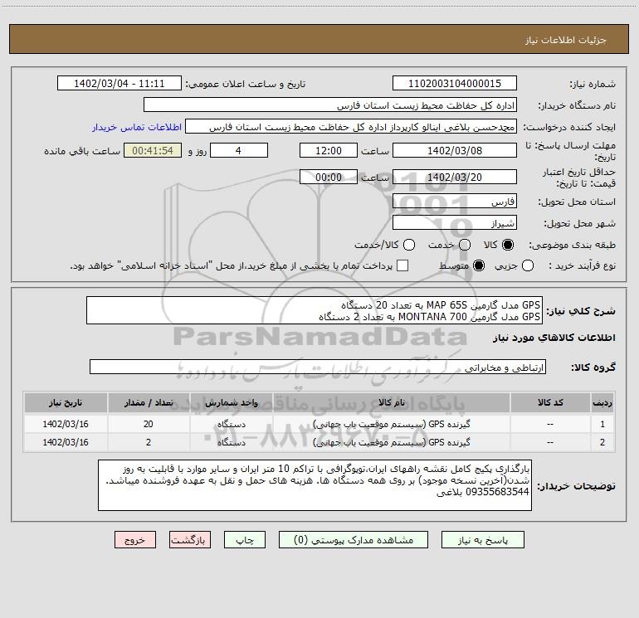639x618 pixels.
Task: Click the need number field 1102003104000015
Action: point(455,83)
